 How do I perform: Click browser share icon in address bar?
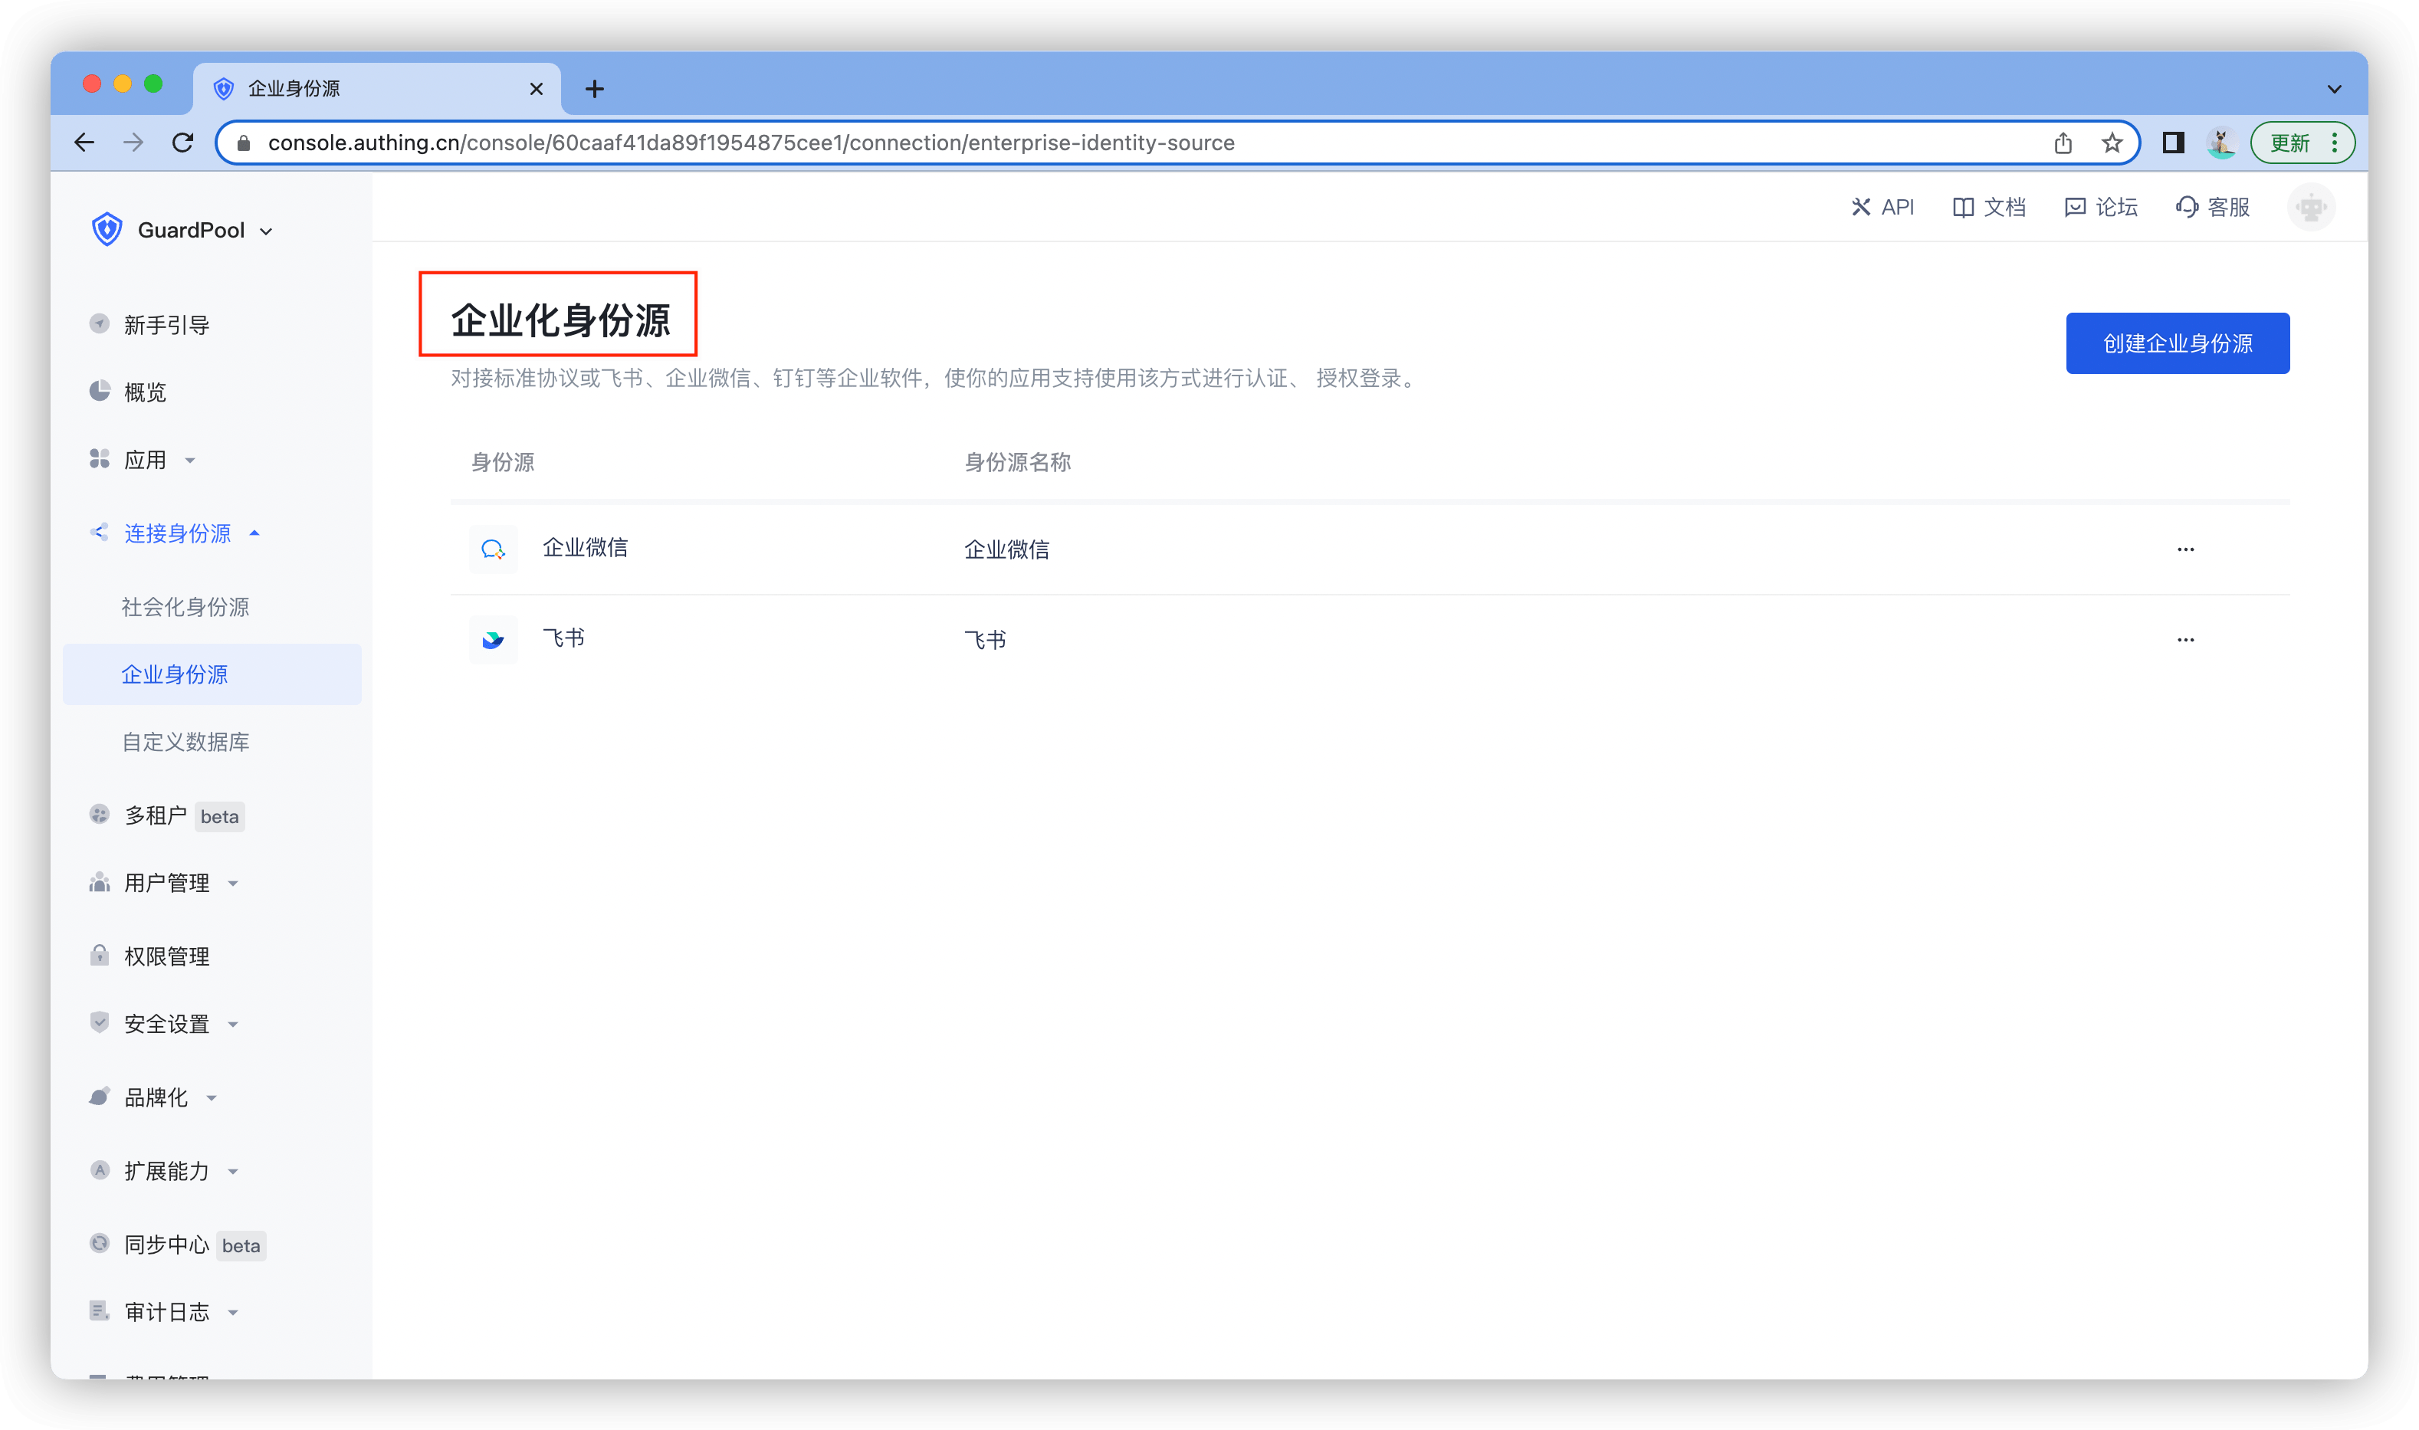2063,143
